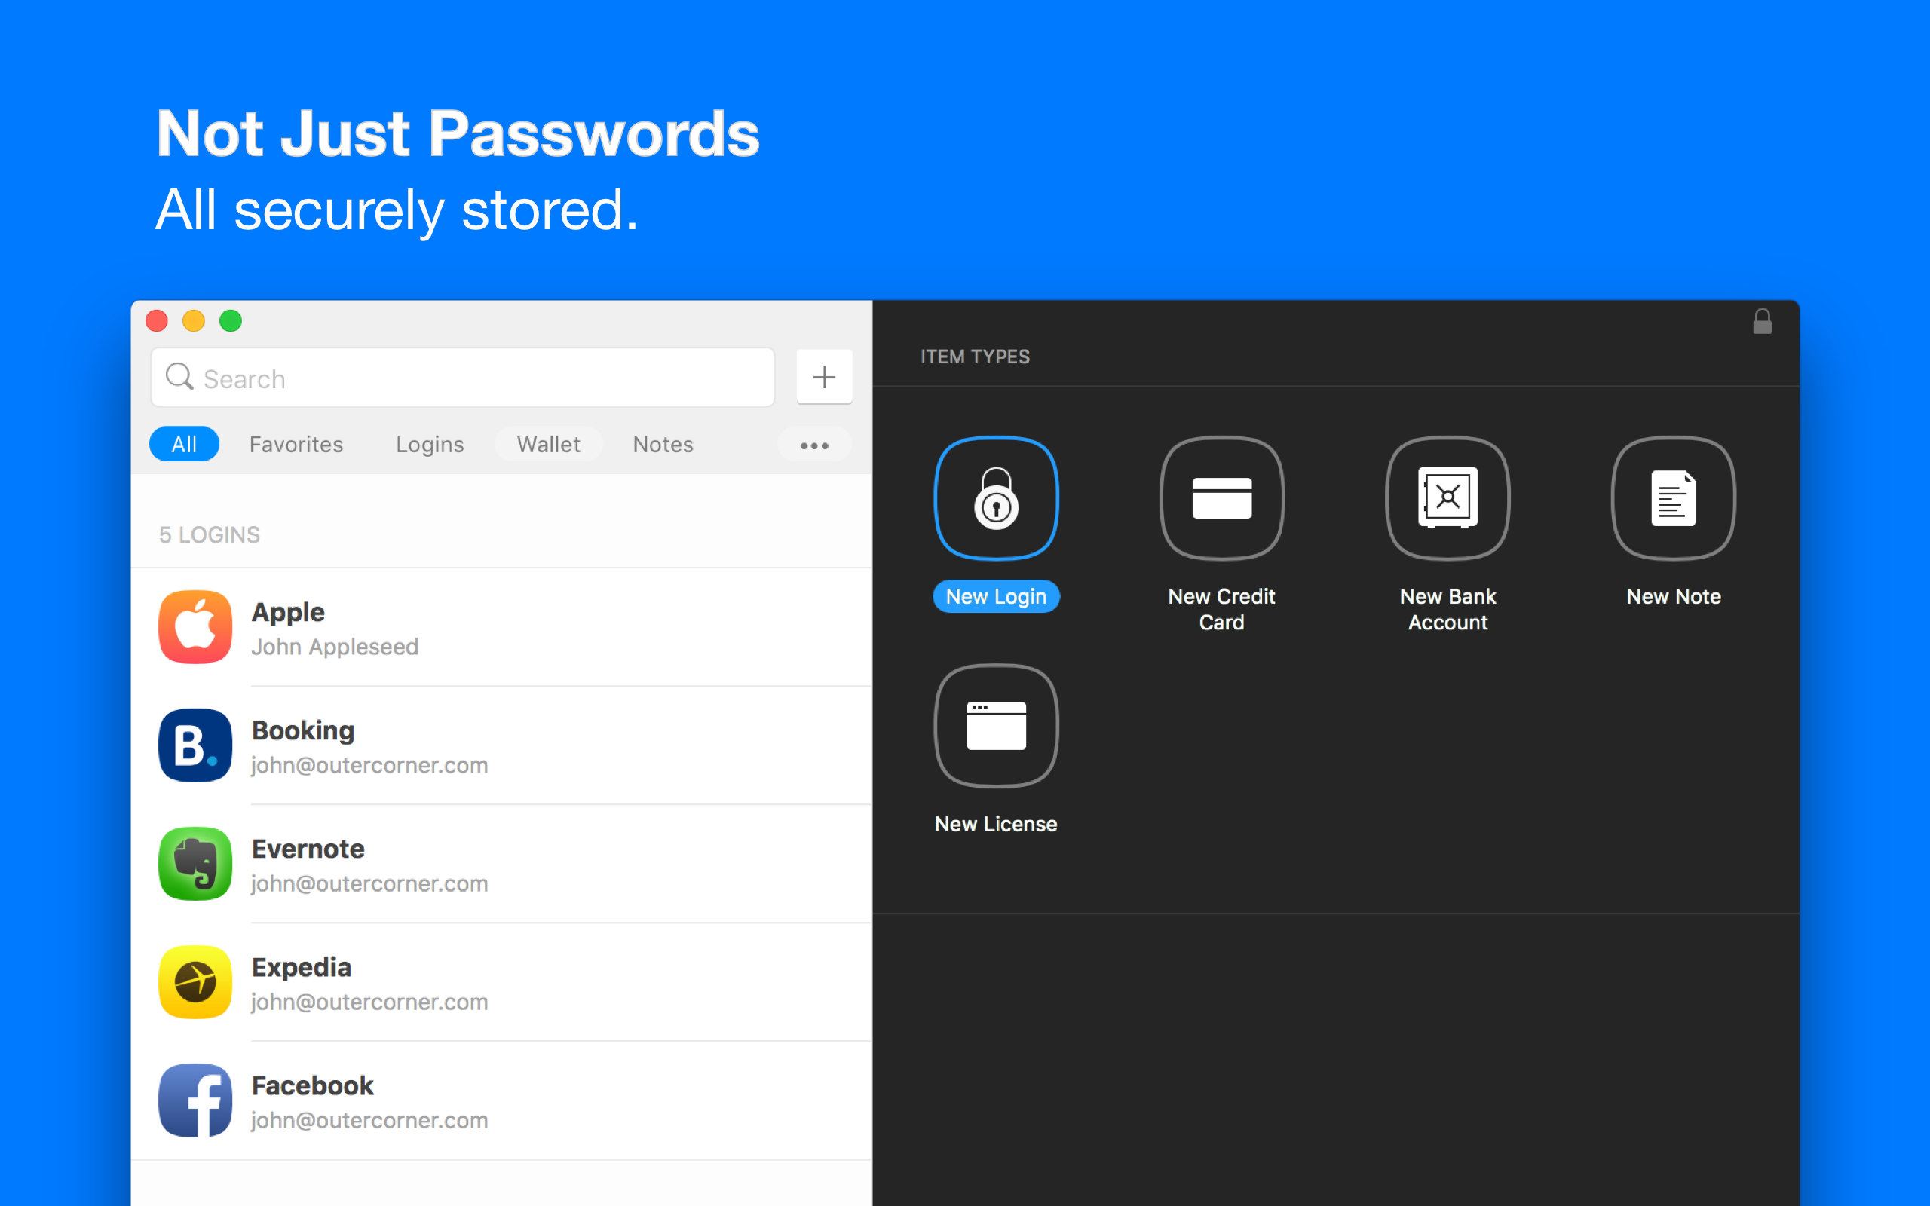This screenshot has height=1206, width=1930.
Task: Click the blue New Login label
Action: pyautogui.click(x=995, y=597)
